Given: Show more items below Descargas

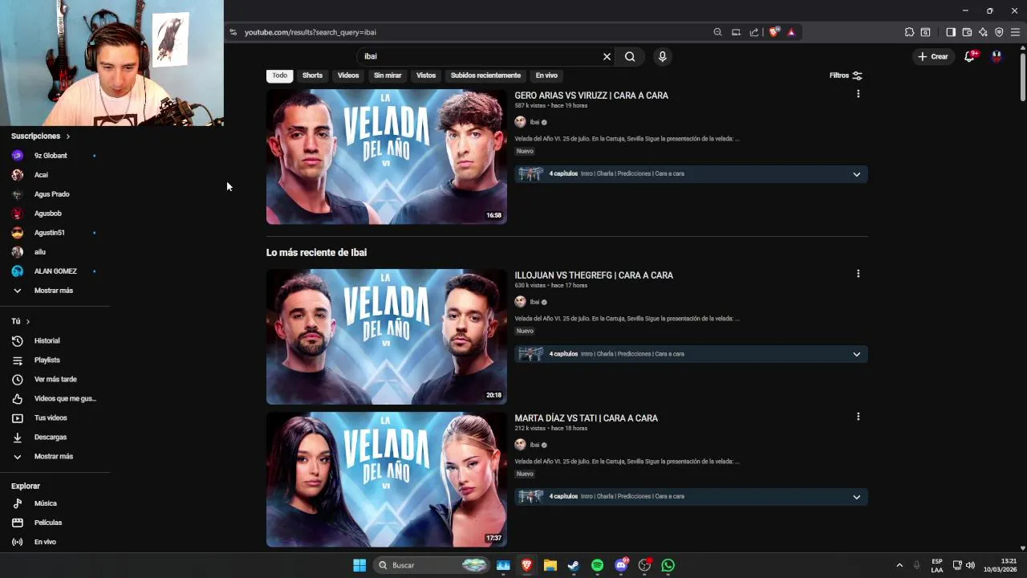Looking at the screenshot, I should pos(55,456).
